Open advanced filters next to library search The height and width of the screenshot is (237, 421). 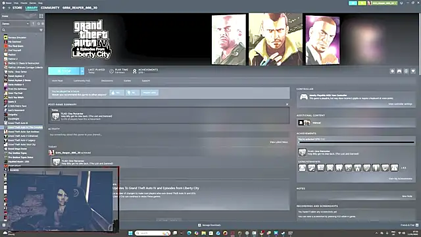click(41, 30)
